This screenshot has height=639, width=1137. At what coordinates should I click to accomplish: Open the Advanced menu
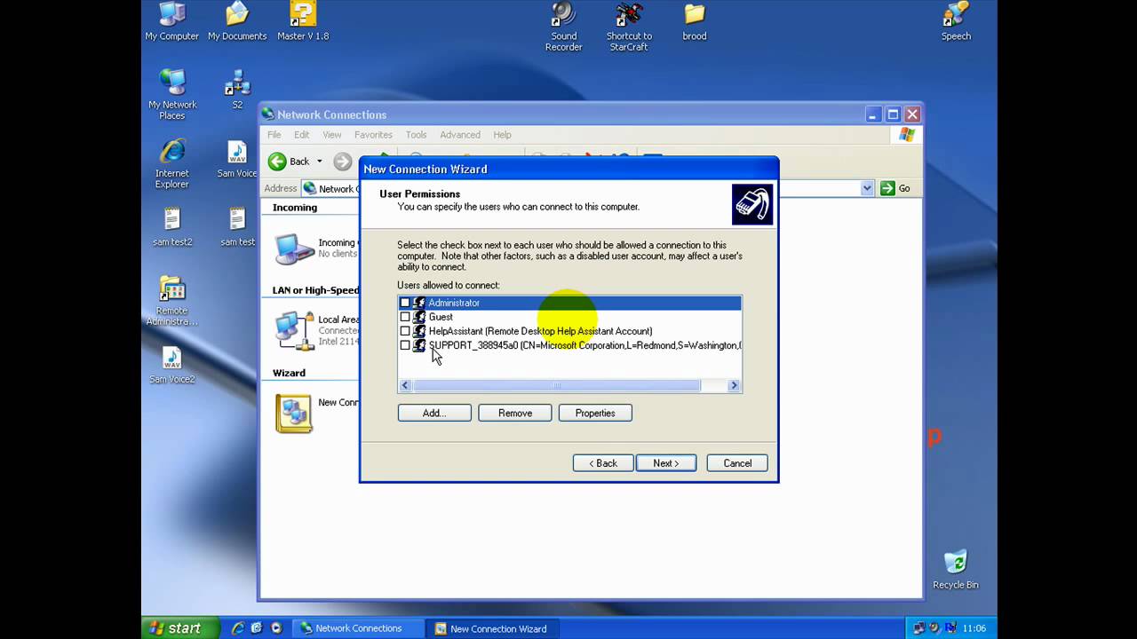459,135
